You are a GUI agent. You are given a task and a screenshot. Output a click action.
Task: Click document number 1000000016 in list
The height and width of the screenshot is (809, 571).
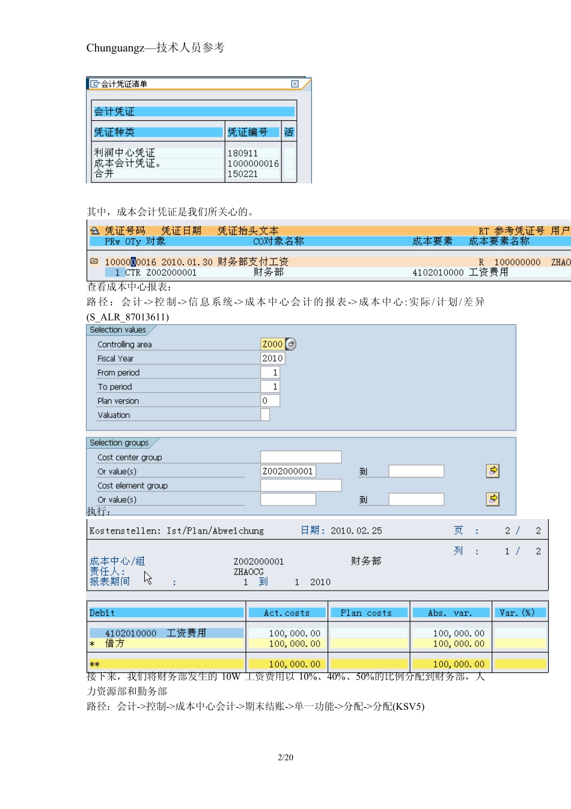[x=253, y=164]
